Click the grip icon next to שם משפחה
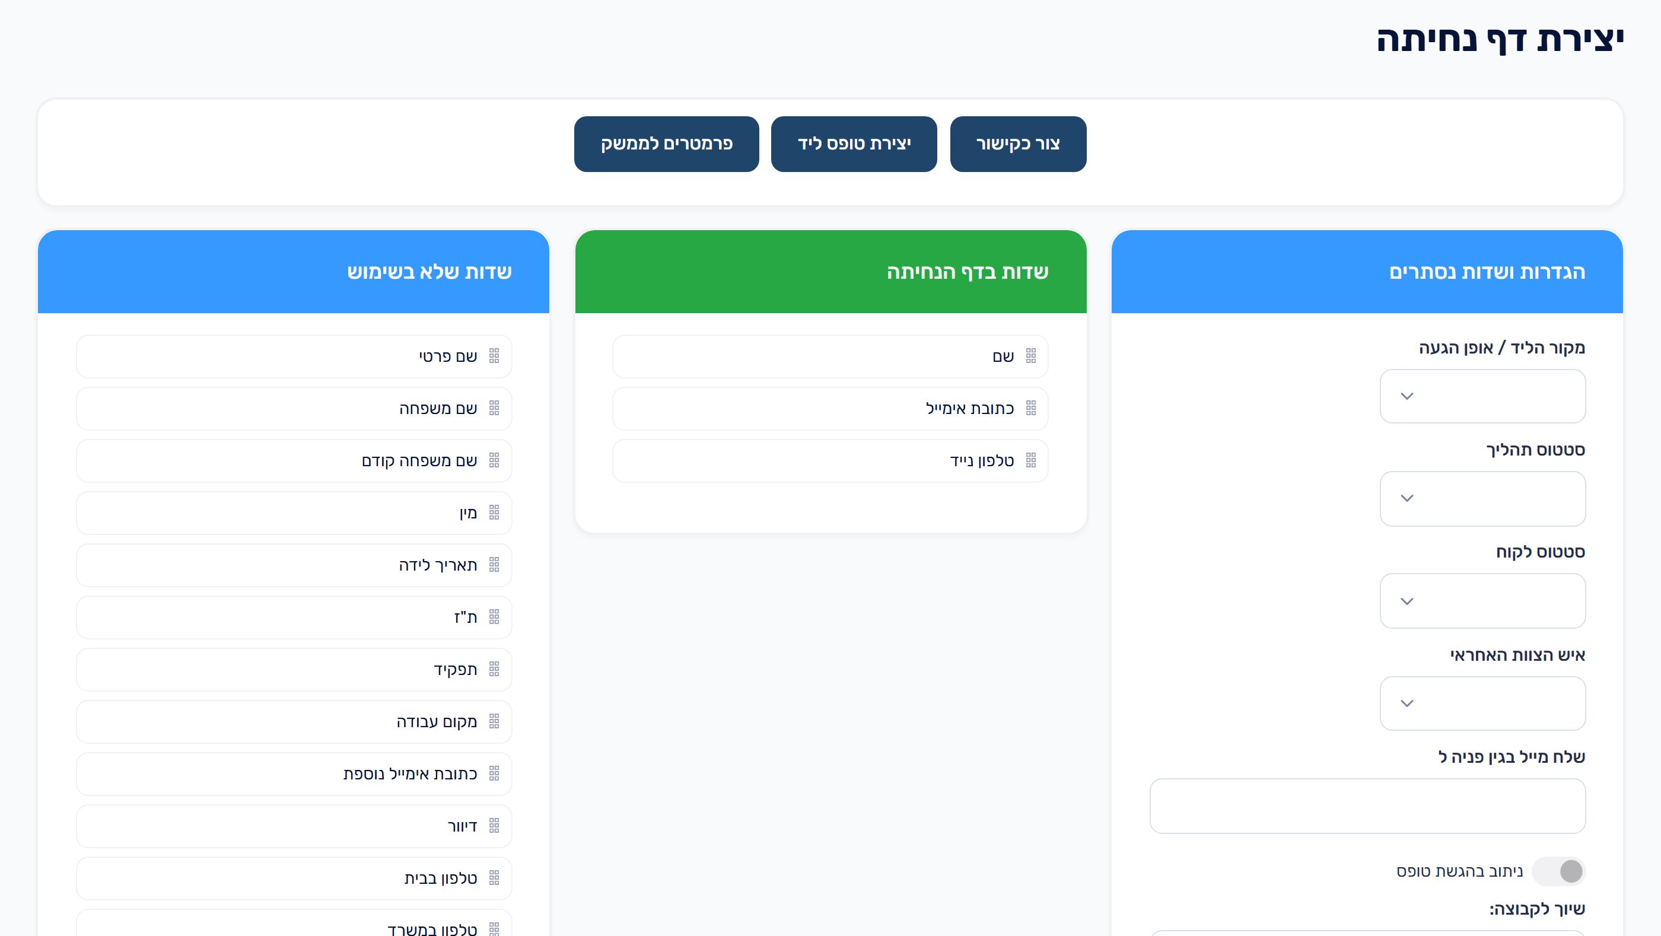This screenshot has width=1661, height=936. coord(494,408)
